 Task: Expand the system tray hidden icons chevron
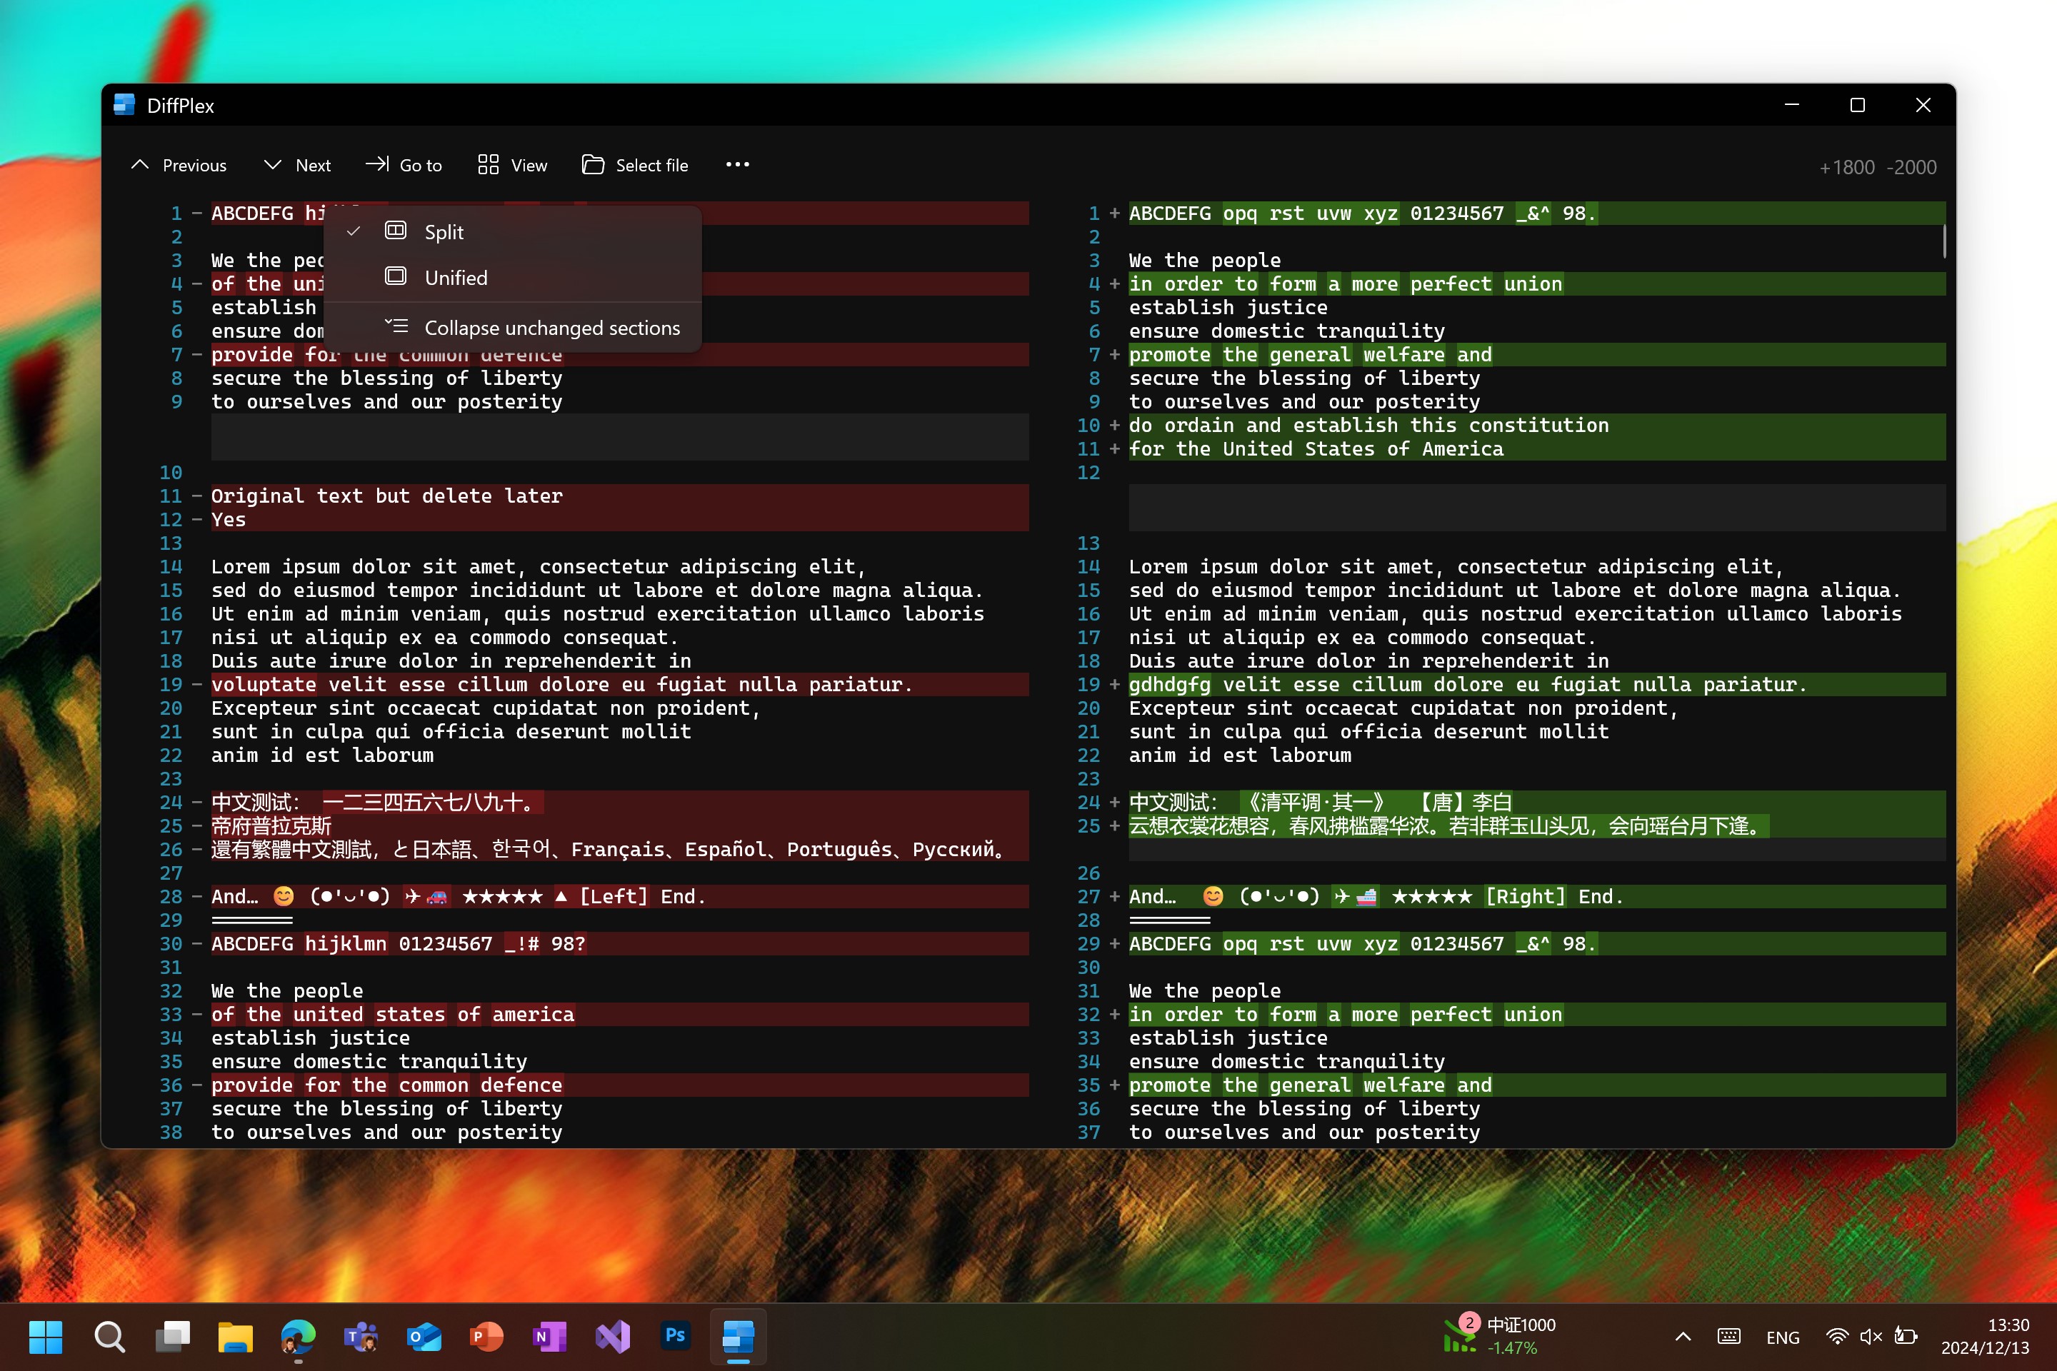pos(1683,1337)
